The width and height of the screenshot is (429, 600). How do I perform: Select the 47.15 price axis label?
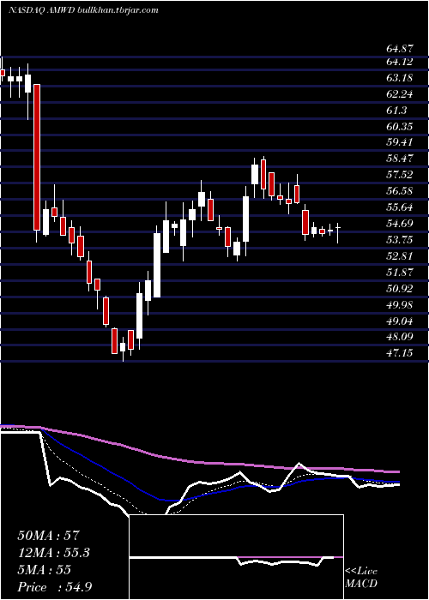[x=400, y=352]
